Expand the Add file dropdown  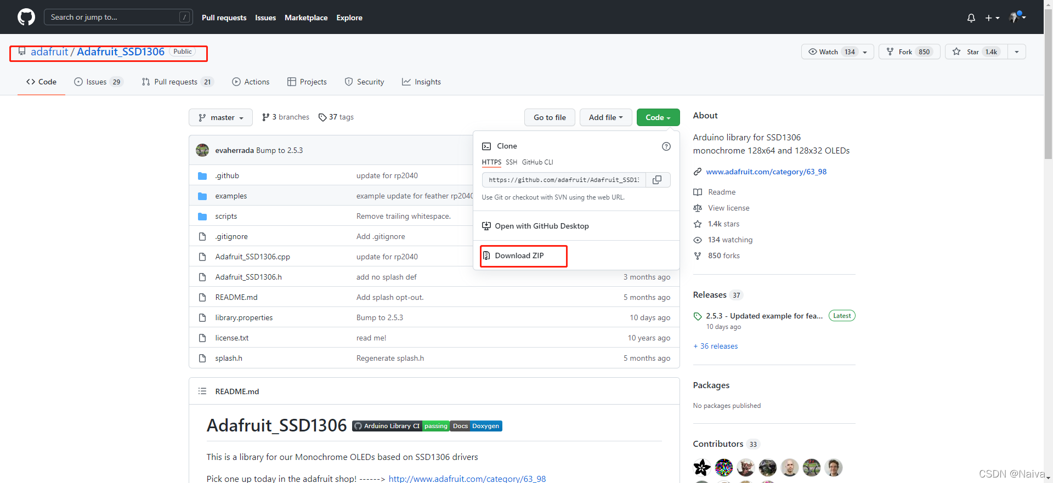pyautogui.click(x=605, y=117)
